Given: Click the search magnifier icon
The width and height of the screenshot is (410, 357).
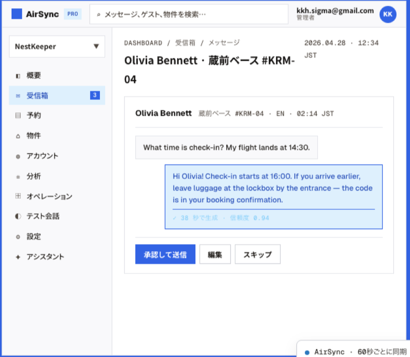Looking at the screenshot, I should click(x=98, y=14).
